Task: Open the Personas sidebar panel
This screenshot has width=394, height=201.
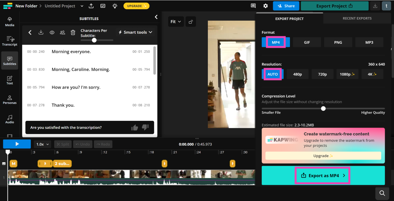Action: tap(10, 100)
